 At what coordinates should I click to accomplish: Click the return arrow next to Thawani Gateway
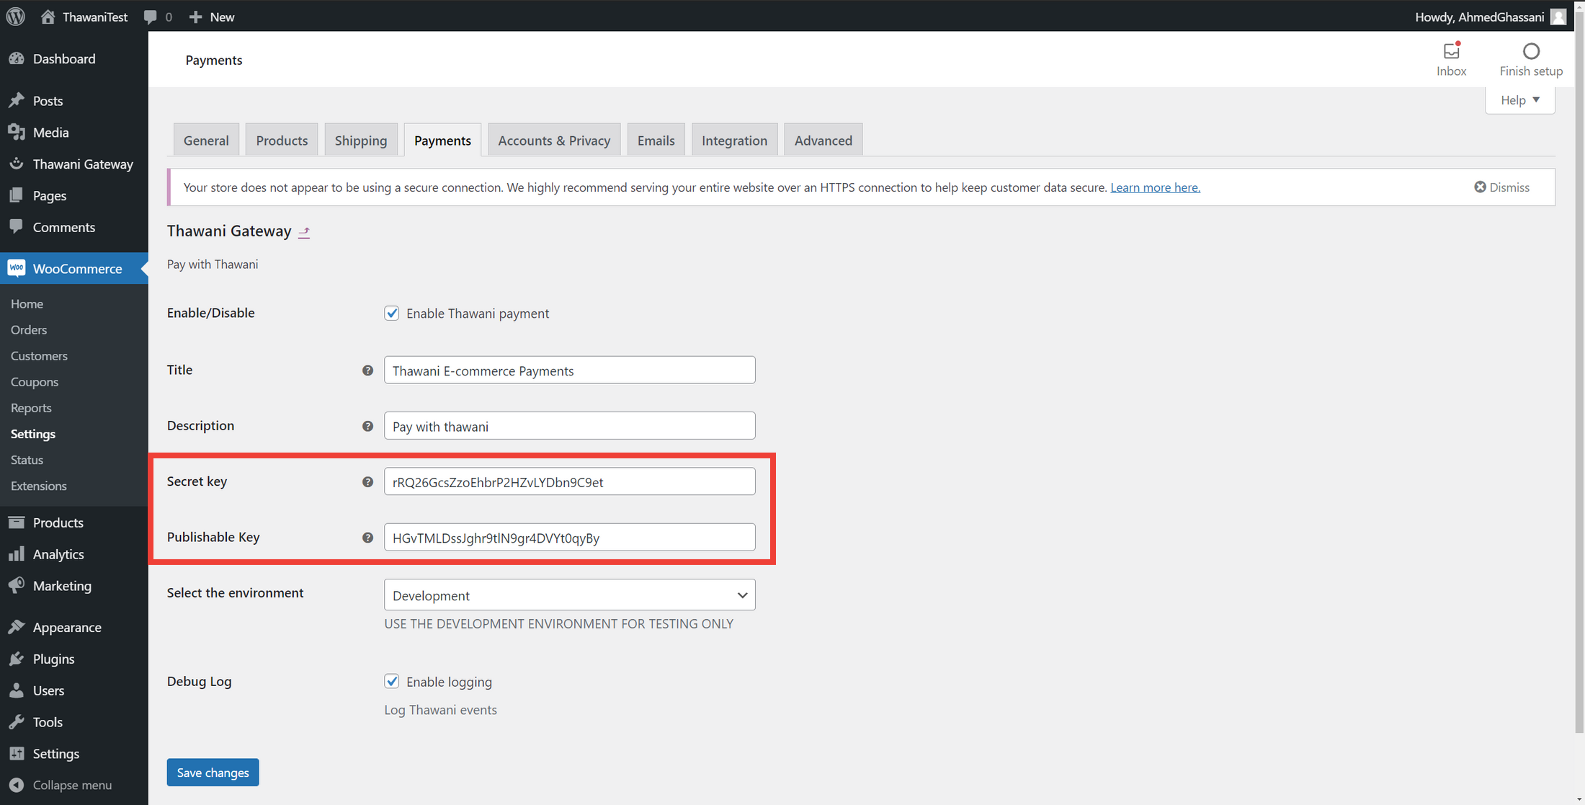tap(304, 232)
